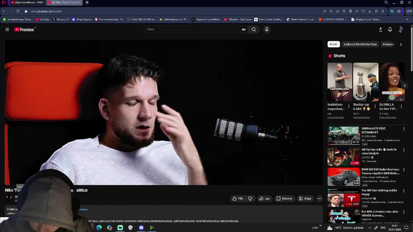This screenshot has height=232, width=413.
Task: Open options for lofi hip hop radio
Action: click(404, 150)
